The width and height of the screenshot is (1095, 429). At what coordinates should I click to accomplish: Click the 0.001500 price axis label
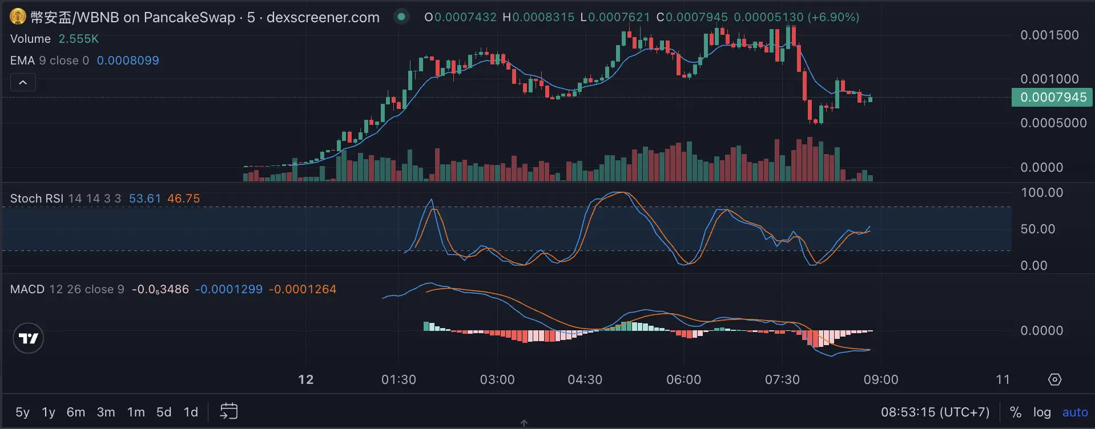1049,35
